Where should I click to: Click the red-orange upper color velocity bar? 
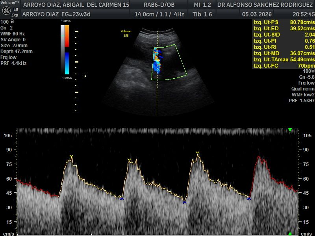pyautogui.click(x=67, y=36)
